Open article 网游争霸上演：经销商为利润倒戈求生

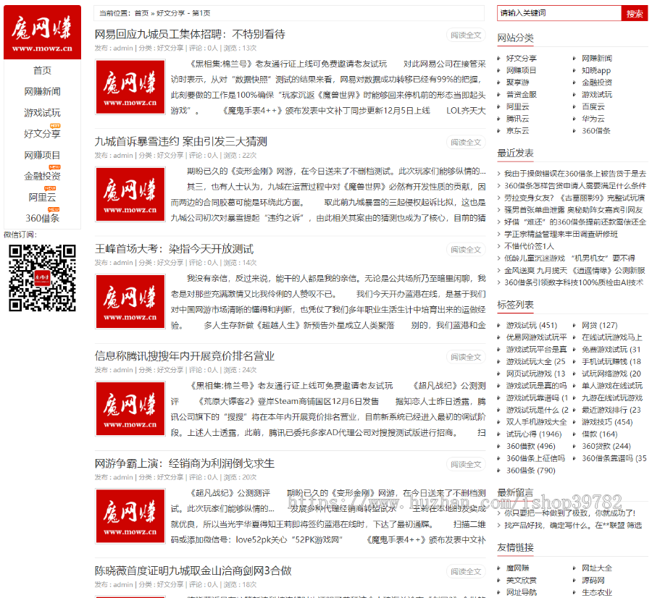(x=185, y=463)
